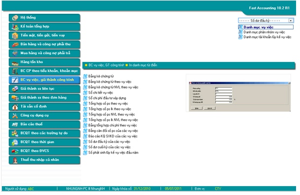300x195 pixels.
Task: Open Bảng cân đối số ps của các vụ việc
Action: tap(111, 131)
